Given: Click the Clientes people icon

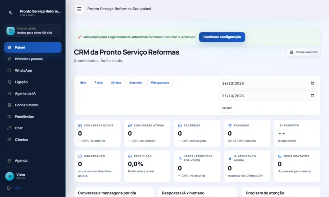Looking at the screenshot, I should [10, 140].
